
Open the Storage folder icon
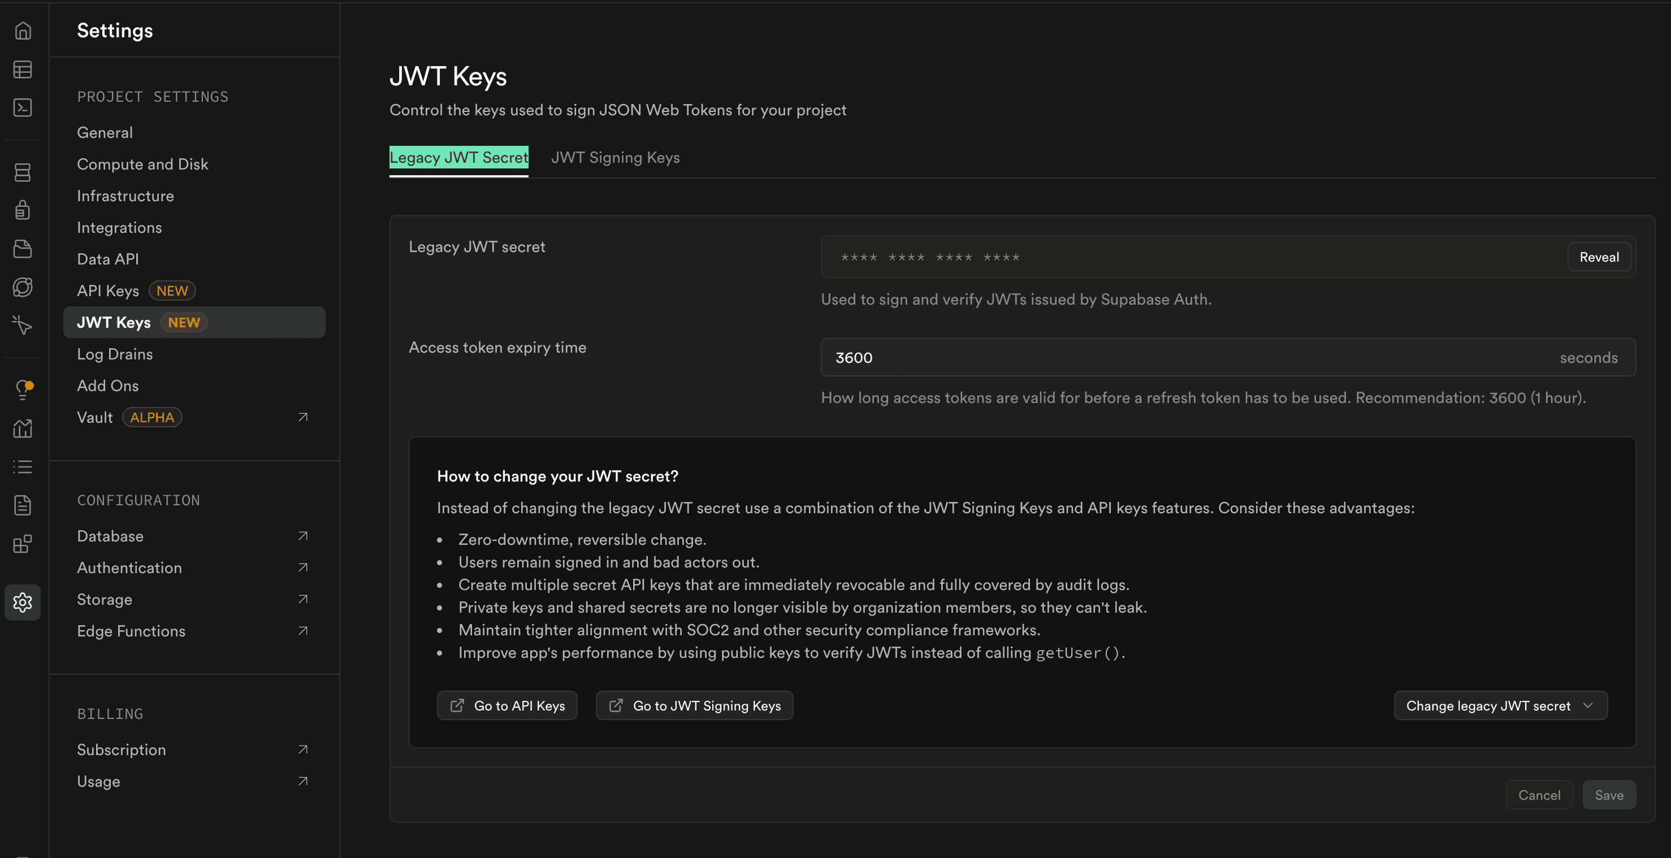point(23,249)
